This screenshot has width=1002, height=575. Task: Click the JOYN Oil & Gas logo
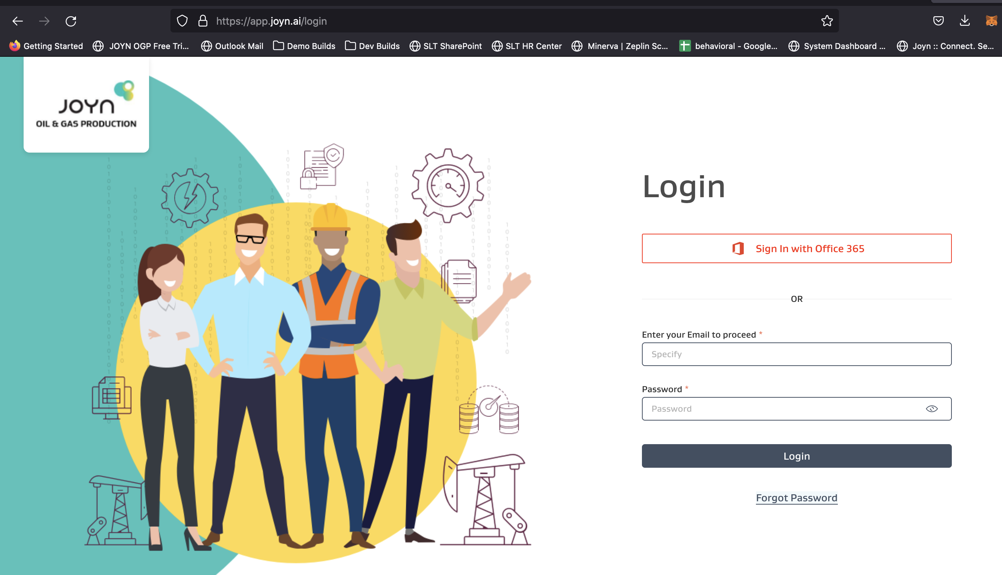click(86, 105)
